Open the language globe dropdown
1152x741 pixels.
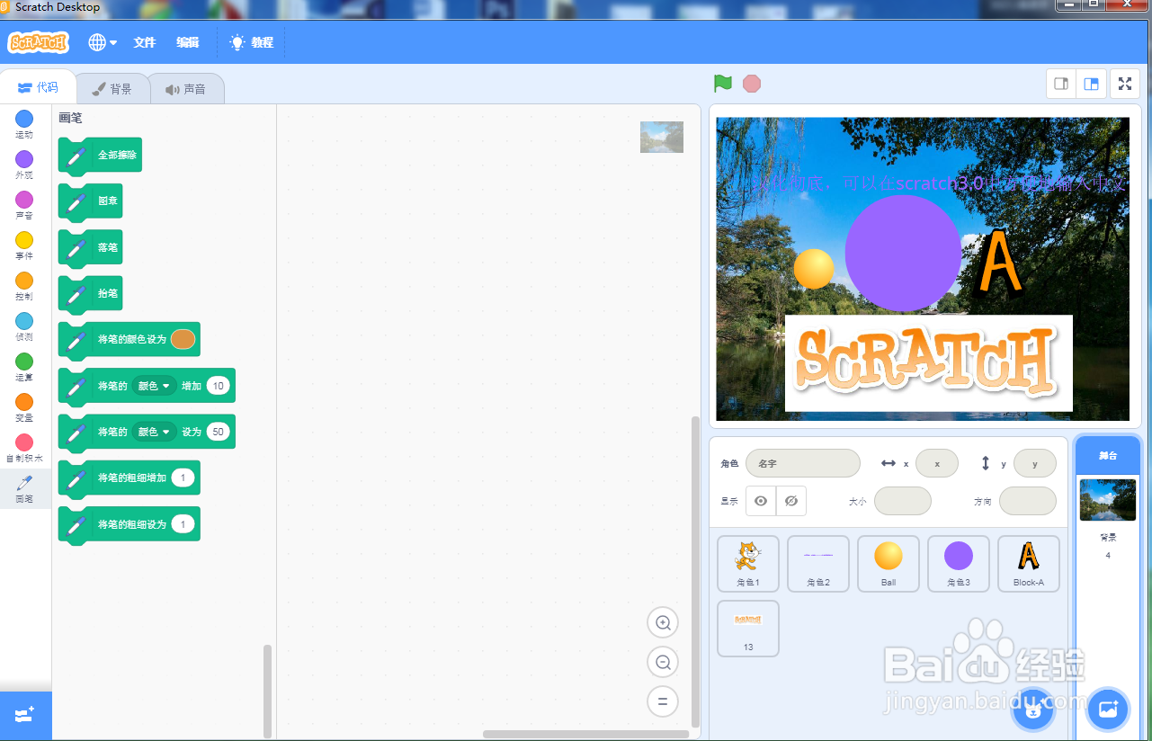102,42
